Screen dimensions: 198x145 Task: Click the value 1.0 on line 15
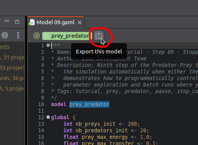pos(145,137)
